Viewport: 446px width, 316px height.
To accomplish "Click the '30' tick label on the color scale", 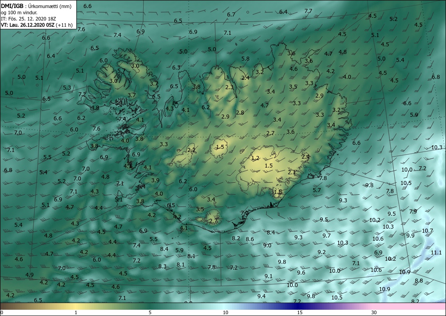I will click(x=374, y=312).
